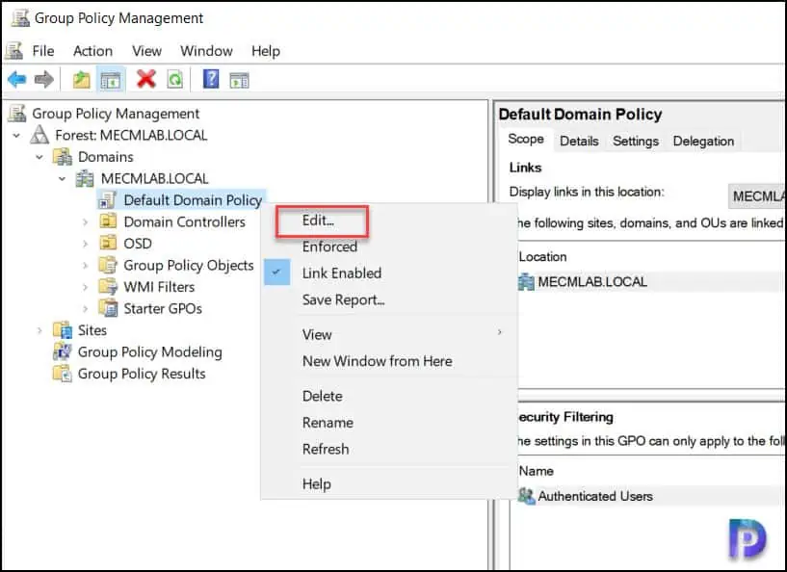Click the Authenticated Users group icon

[x=527, y=496]
